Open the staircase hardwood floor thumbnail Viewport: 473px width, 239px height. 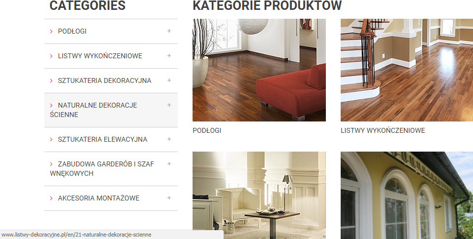(x=407, y=70)
